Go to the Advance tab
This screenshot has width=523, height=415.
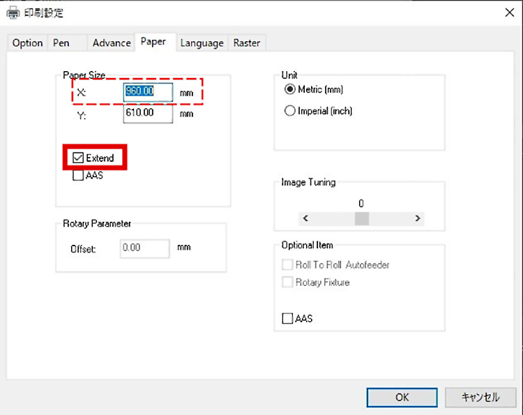[x=112, y=43]
